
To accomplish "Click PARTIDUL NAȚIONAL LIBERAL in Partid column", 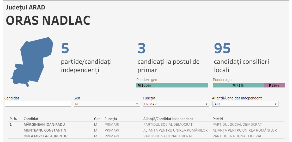I will 237,136.
